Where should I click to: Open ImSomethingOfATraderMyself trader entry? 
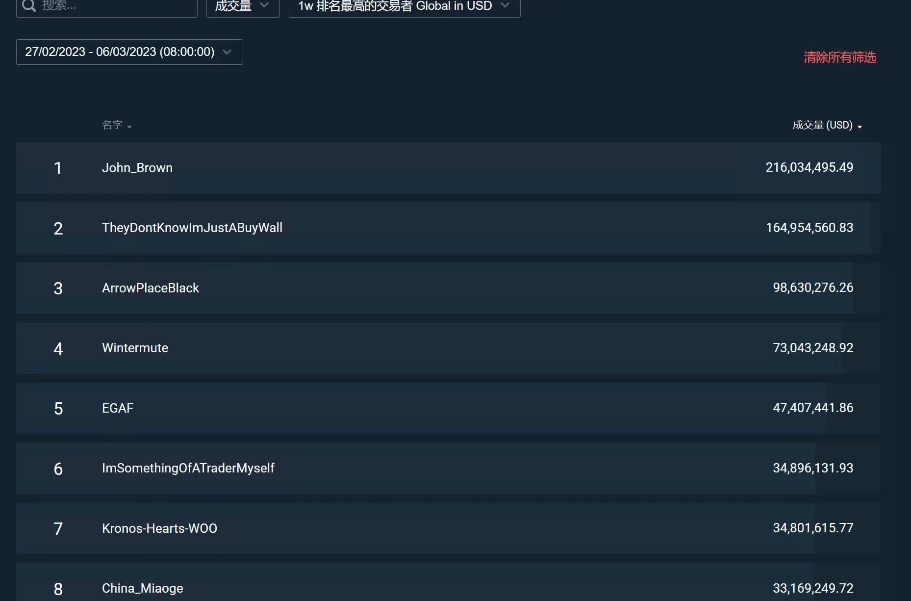tap(188, 468)
